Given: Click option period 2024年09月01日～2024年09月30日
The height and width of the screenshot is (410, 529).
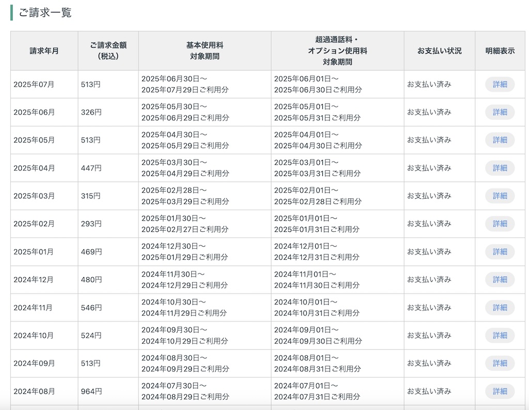Looking at the screenshot, I should point(318,336).
